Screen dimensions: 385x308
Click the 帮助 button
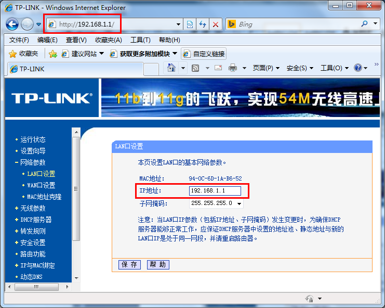click(x=158, y=265)
